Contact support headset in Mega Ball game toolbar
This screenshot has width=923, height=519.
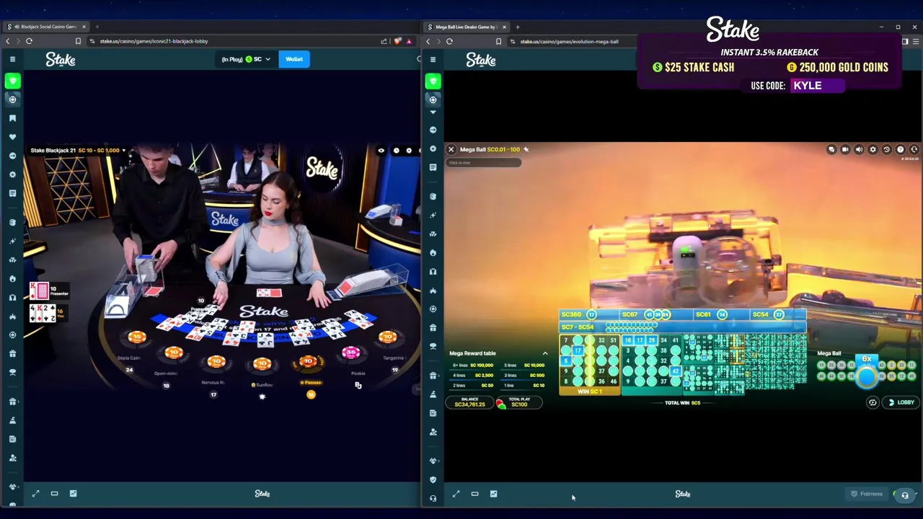pyautogui.click(x=914, y=150)
